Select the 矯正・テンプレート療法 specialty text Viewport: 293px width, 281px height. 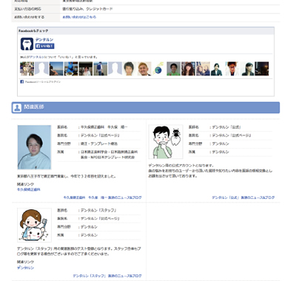pos(99,143)
